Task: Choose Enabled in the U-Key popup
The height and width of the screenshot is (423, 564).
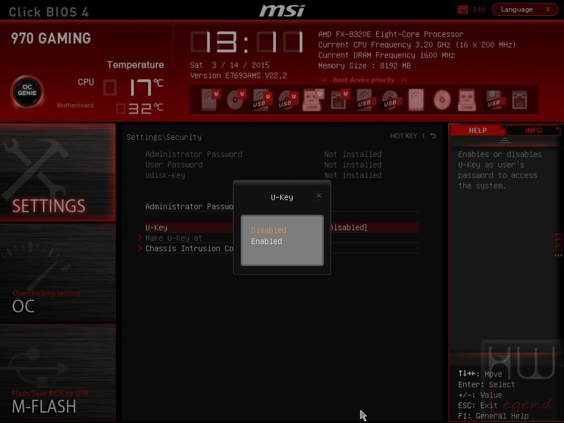Action: coord(267,241)
